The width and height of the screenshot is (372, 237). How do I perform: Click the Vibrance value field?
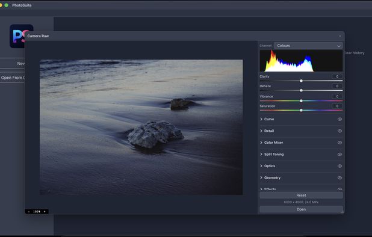337,96
